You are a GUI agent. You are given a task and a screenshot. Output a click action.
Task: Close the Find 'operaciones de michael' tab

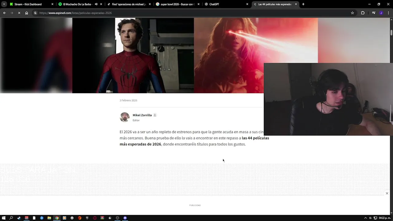[150, 4]
